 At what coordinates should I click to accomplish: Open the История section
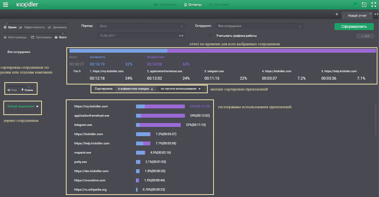tap(219, 5)
